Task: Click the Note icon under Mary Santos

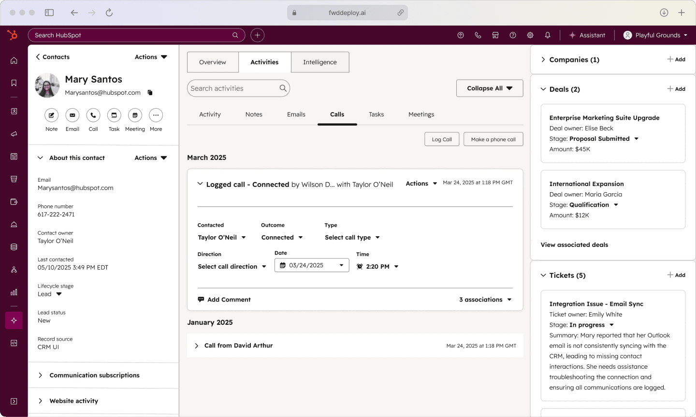Action: [51, 115]
